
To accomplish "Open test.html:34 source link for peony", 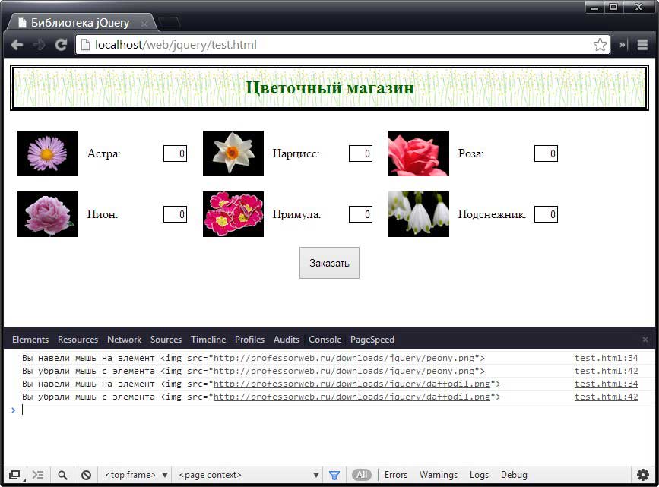I will coord(606,359).
